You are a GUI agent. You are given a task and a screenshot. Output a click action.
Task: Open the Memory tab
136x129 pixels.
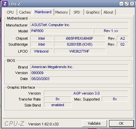[62, 12]
